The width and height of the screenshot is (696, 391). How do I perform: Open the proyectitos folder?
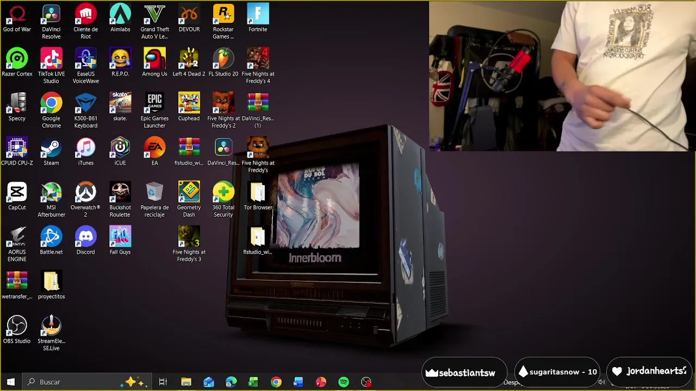pos(51,286)
